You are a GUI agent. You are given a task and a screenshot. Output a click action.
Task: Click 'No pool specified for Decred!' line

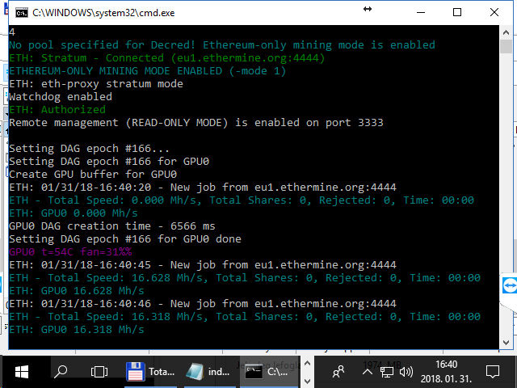(222, 45)
